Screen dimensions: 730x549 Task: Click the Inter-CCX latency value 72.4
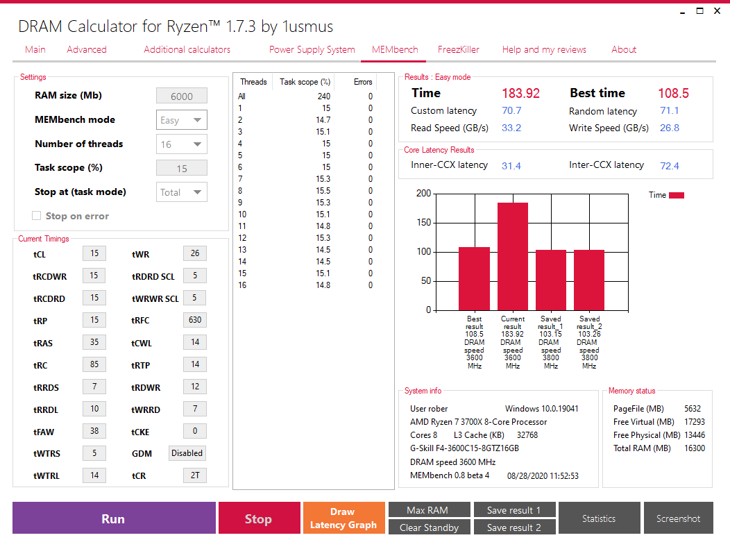click(670, 166)
